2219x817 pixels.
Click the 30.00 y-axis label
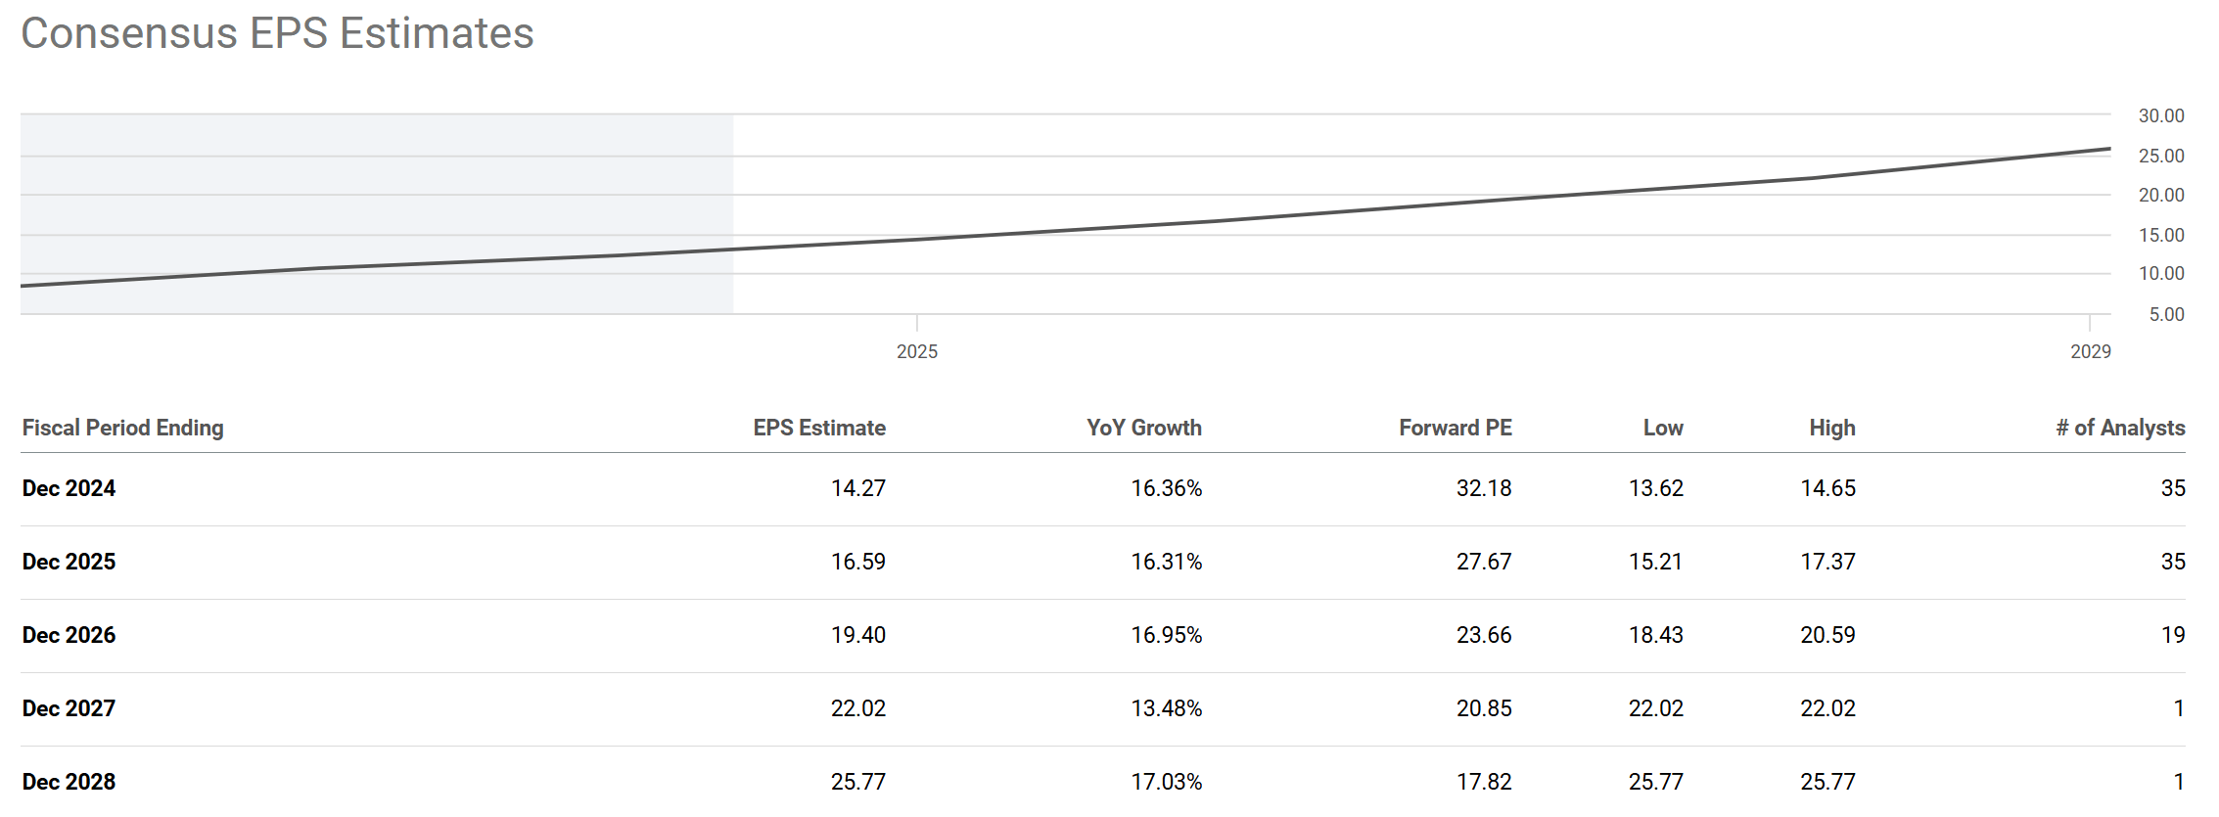point(2160,115)
